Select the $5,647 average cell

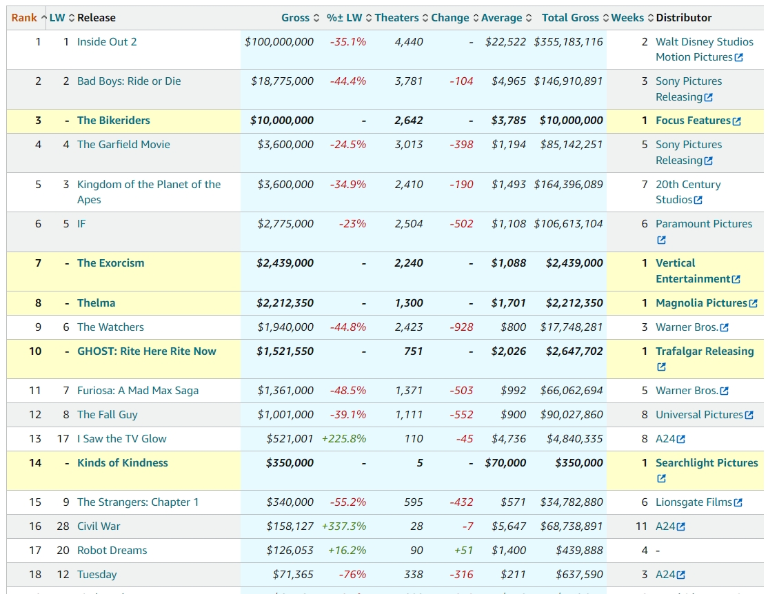[x=509, y=526]
